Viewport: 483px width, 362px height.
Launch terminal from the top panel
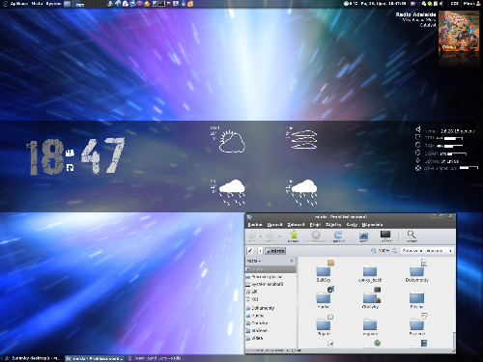161,4
